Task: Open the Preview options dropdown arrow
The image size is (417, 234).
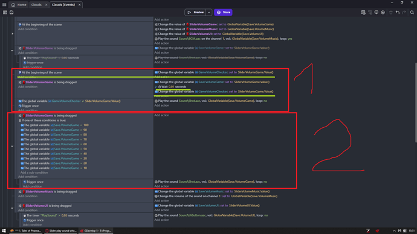Action: tap(209, 13)
